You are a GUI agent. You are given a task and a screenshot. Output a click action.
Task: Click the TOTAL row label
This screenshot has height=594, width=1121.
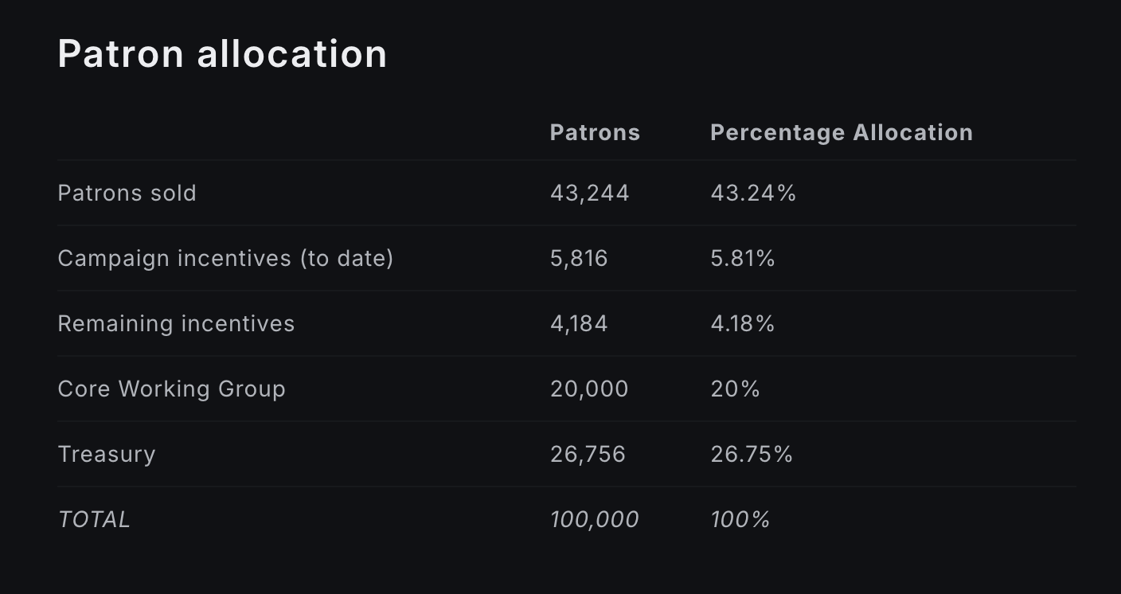tap(94, 519)
